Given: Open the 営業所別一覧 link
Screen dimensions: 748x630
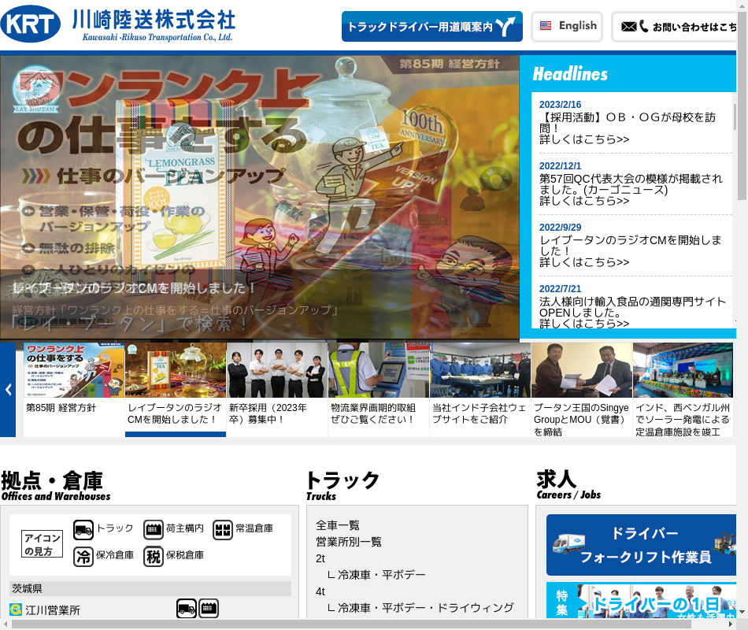Looking at the screenshot, I should click(349, 542).
